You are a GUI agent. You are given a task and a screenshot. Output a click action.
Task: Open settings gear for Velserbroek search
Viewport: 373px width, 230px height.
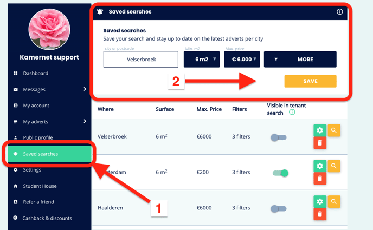pyautogui.click(x=320, y=130)
